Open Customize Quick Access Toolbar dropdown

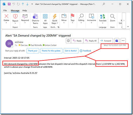pyautogui.click(x=32, y=4)
